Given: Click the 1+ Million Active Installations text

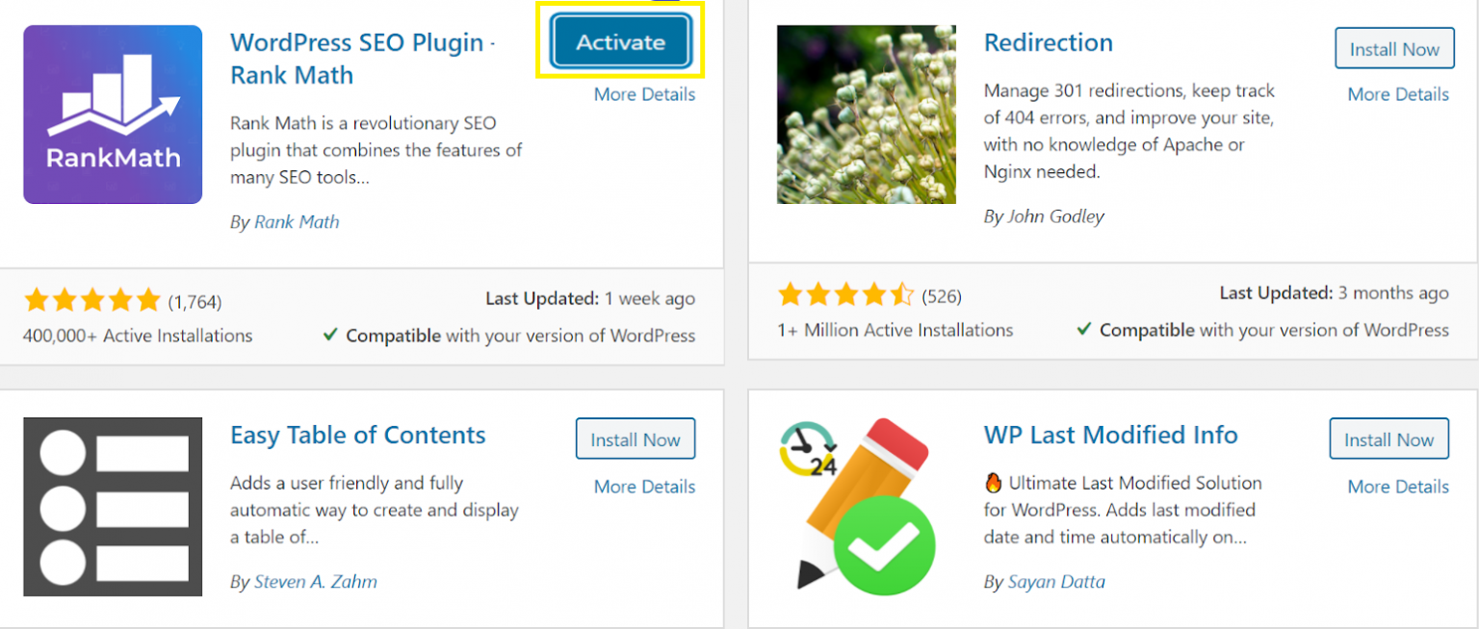Looking at the screenshot, I should pyautogui.click(x=895, y=330).
